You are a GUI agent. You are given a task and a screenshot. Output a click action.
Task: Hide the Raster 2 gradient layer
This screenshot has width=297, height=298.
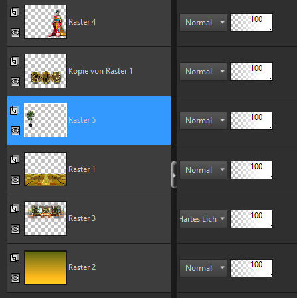point(15,278)
